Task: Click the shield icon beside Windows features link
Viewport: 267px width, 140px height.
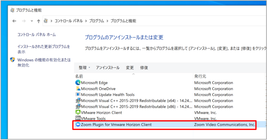Action: pyautogui.click(x=12, y=60)
